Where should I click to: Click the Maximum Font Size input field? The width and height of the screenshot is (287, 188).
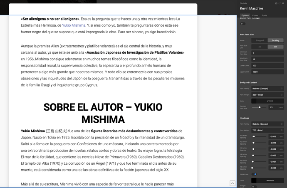tap(268, 59)
